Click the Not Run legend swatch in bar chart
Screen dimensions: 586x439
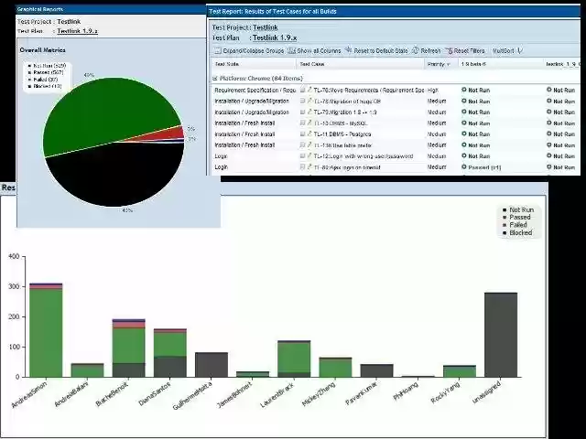click(x=504, y=210)
